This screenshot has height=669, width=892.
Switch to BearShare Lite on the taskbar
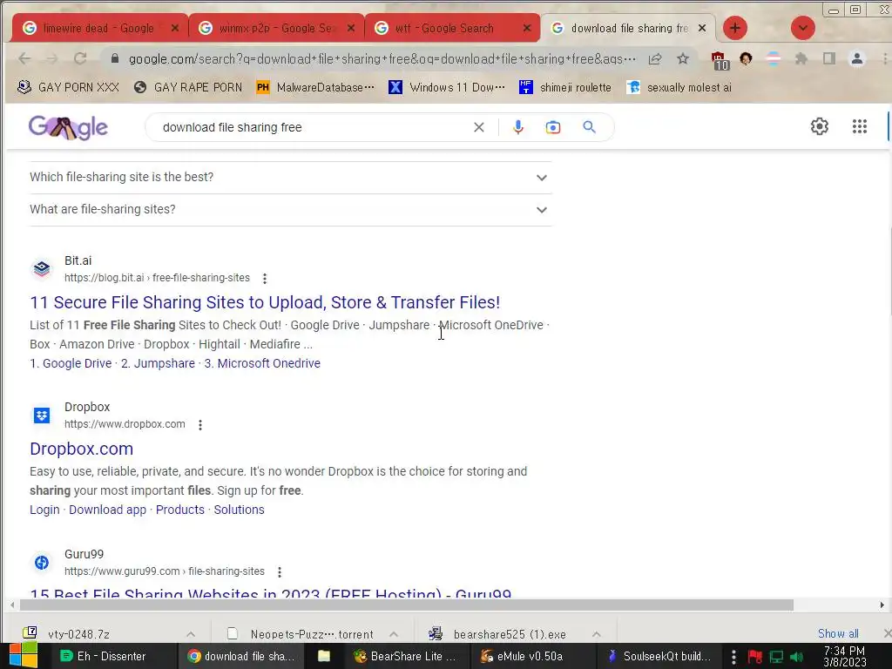(405, 656)
